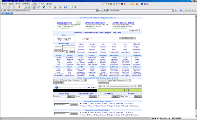Go back with the Back arrow icon
Image resolution: width=197 pixels, height=120 pixels.
point(9,7)
